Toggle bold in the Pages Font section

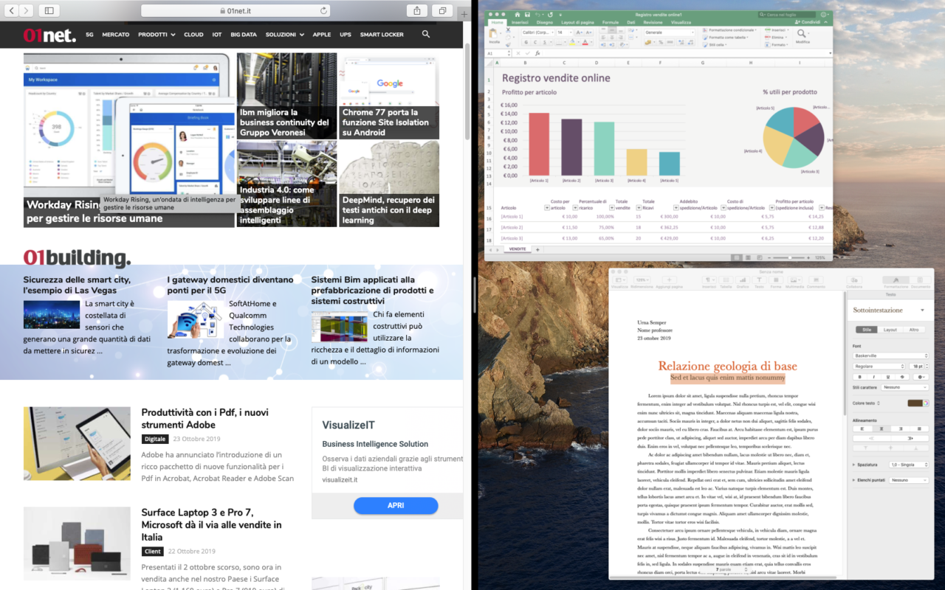click(x=859, y=376)
